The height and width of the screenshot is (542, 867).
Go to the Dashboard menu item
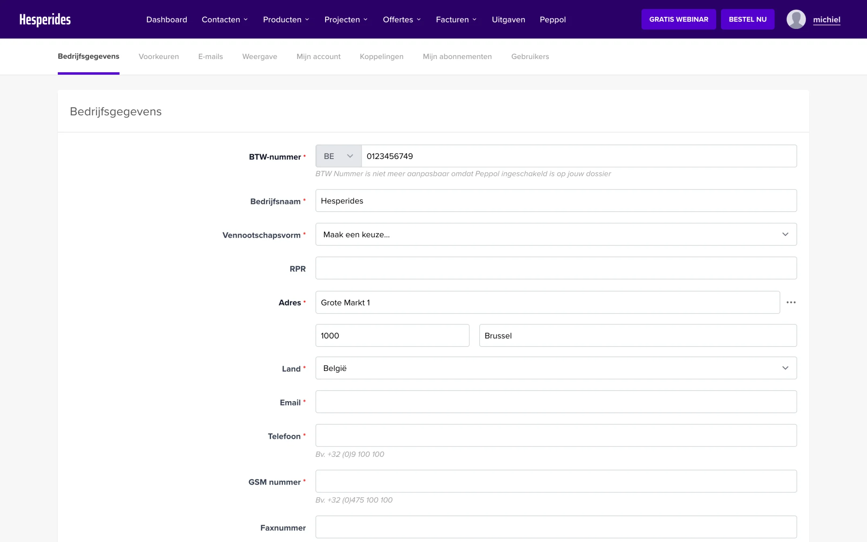tap(167, 19)
